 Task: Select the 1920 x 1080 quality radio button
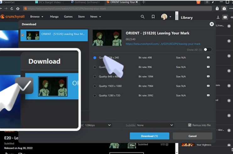(x=95, y=86)
